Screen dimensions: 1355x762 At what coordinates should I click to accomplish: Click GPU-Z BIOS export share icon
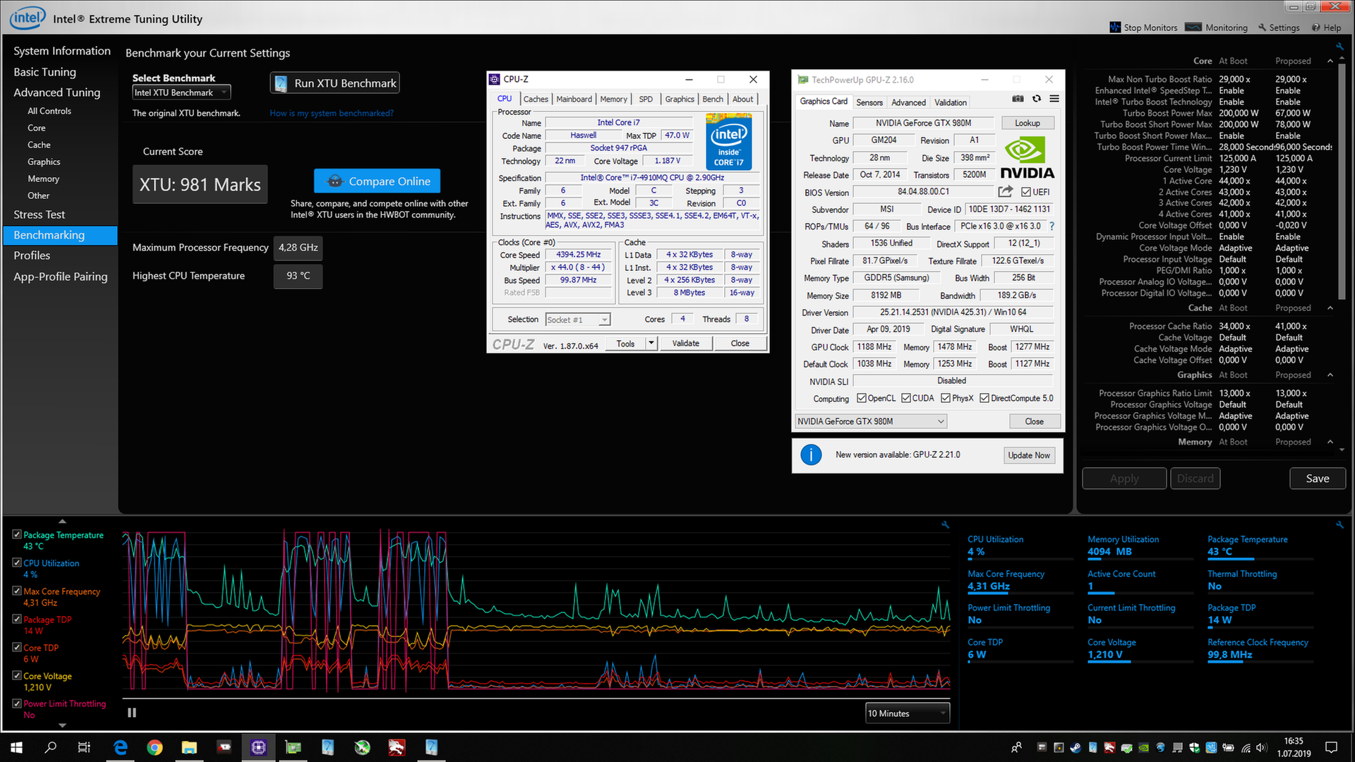pyautogui.click(x=1006, y=191)
